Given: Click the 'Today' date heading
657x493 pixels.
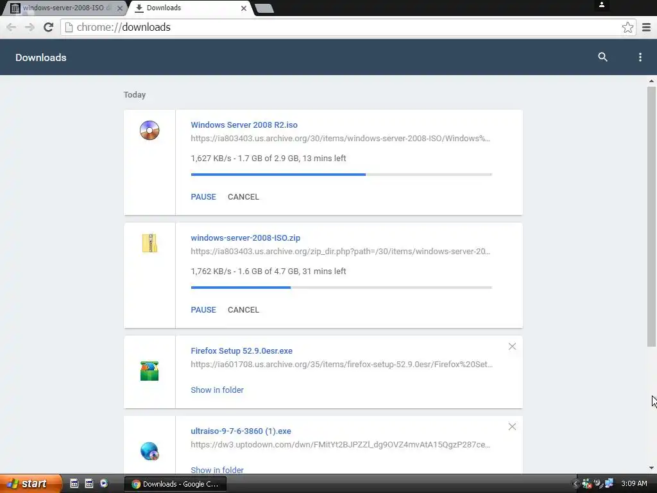Looking at the screenshot, I should tap(135, 95).
